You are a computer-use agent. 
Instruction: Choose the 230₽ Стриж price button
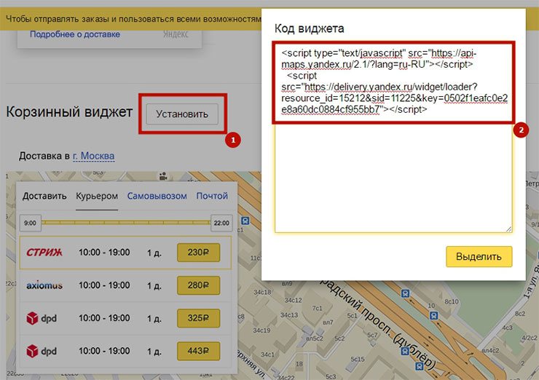pyautogui.click(x=198, y=253)
